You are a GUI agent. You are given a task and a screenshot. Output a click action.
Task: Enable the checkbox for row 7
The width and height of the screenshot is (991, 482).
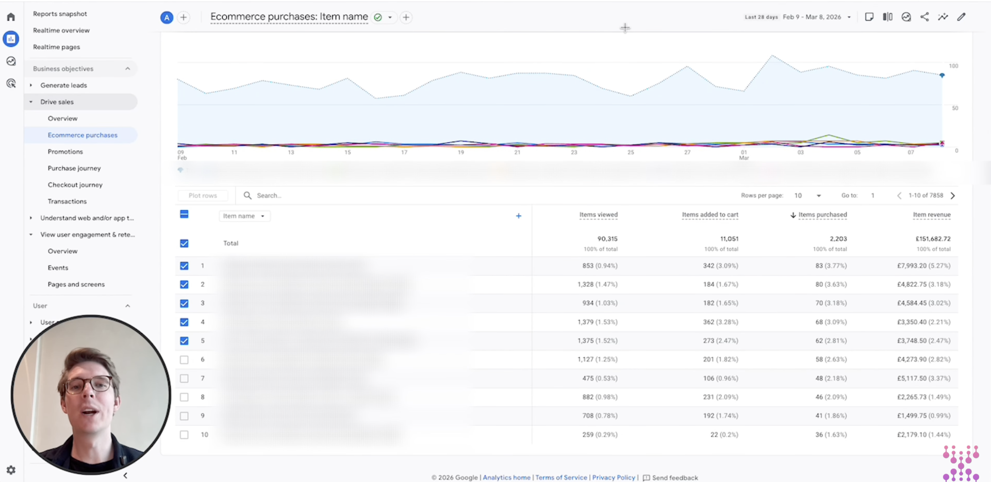(x=184, y=378)
